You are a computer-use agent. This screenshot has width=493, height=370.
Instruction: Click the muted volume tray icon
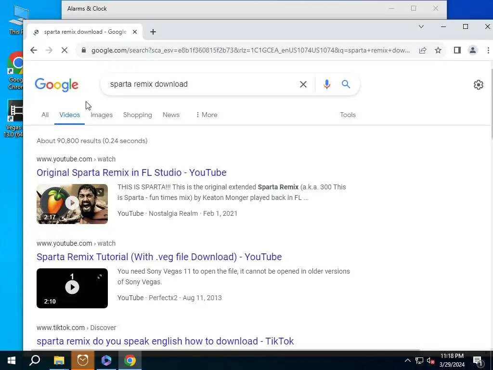coord(430,360)
